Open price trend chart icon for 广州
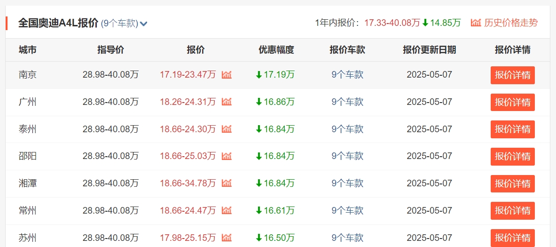The image size is (556, 247). point(227,102)
